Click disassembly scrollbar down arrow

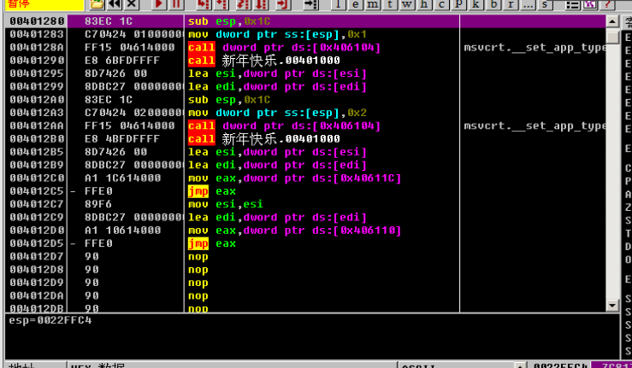tap(611, 305)
